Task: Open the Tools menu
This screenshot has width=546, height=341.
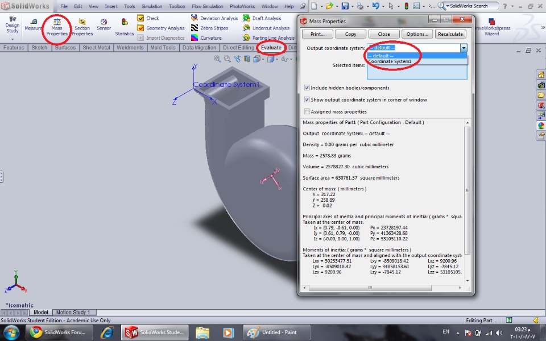Action: (x=129, y=6)
